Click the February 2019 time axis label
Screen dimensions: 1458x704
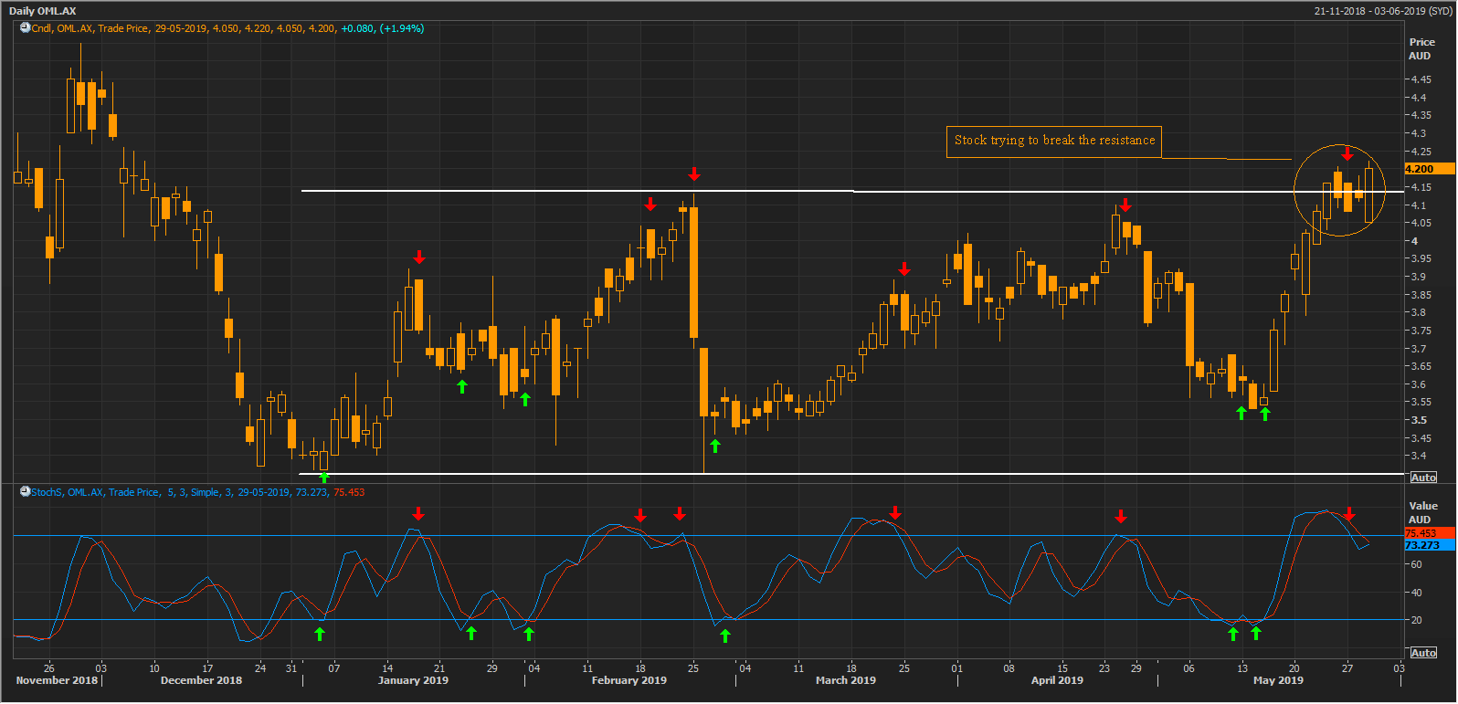[629, 680]
